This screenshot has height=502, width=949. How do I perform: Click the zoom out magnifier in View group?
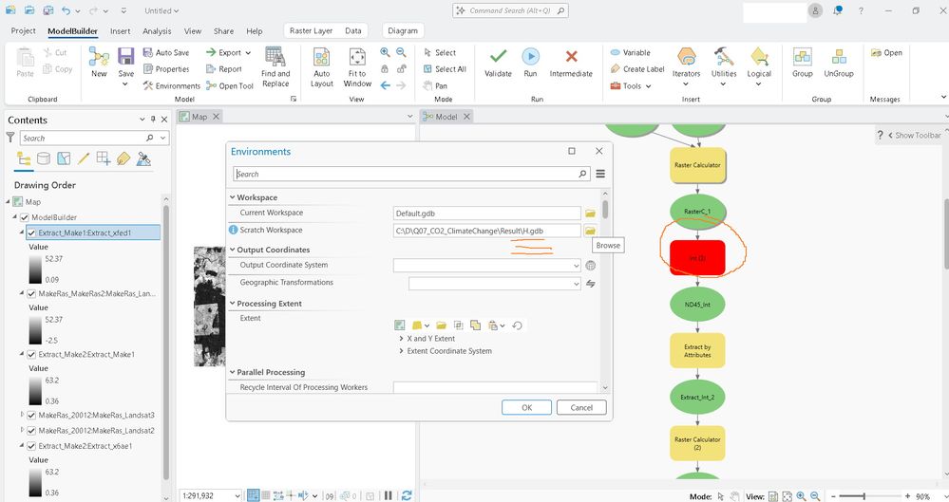coord(401,52)
